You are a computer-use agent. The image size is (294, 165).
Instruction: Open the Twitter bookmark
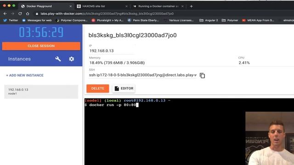[11, 20]
